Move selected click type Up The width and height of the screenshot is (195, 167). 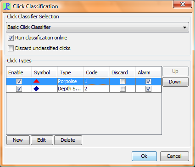pyautogui.click(x=175, y=71)
